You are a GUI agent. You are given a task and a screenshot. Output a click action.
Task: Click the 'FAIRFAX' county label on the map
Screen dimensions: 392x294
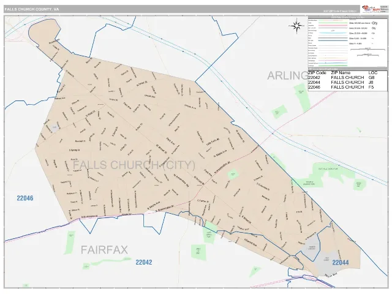[x=104, y=250]
